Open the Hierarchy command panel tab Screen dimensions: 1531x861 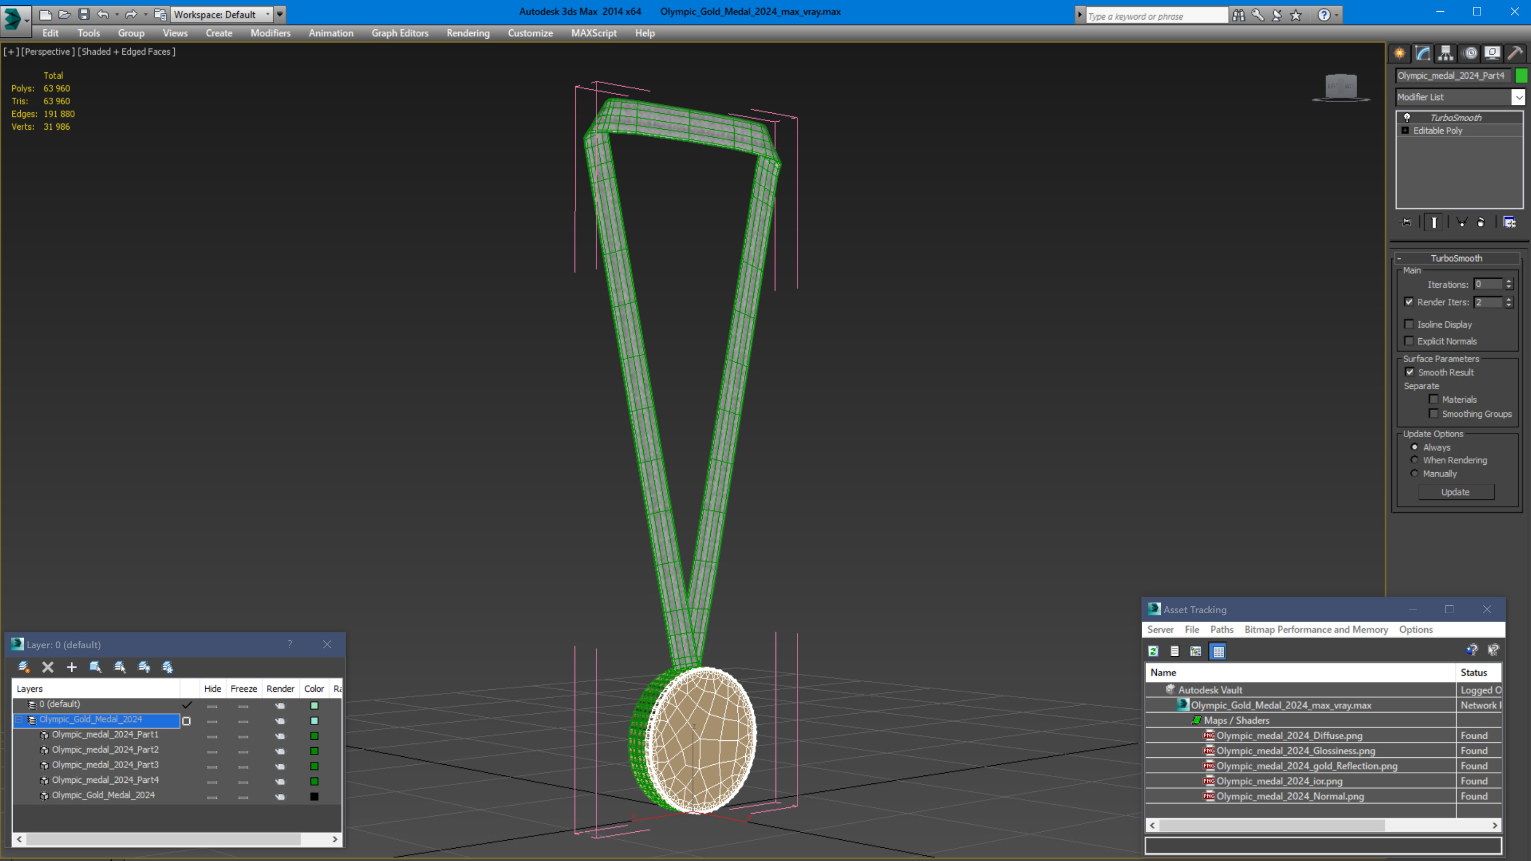click(1445, 54)
